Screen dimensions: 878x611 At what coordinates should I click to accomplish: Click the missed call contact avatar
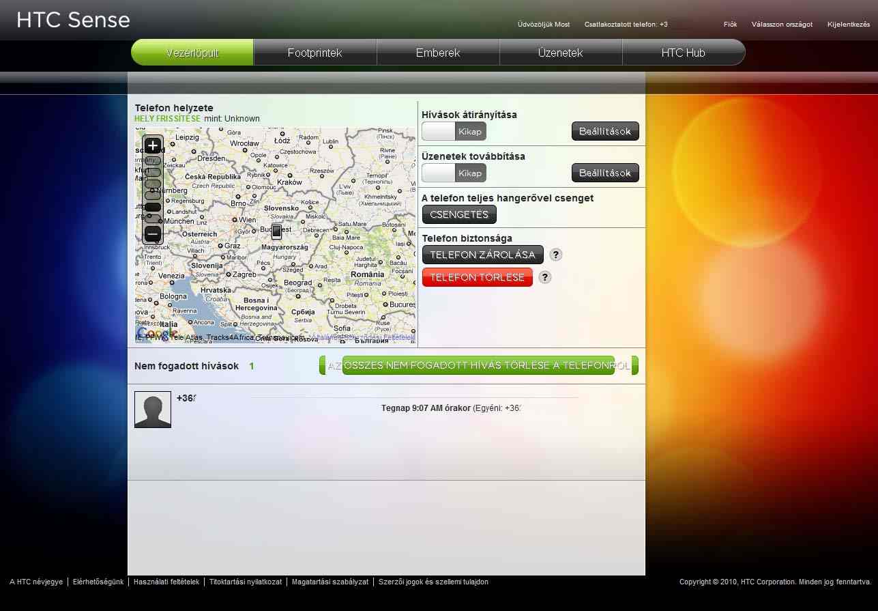pyautogui.click(x=153, y=410)
